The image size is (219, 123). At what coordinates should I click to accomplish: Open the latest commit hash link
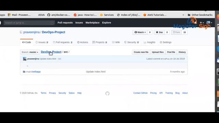pyautogui.click(x=165, y=59)
